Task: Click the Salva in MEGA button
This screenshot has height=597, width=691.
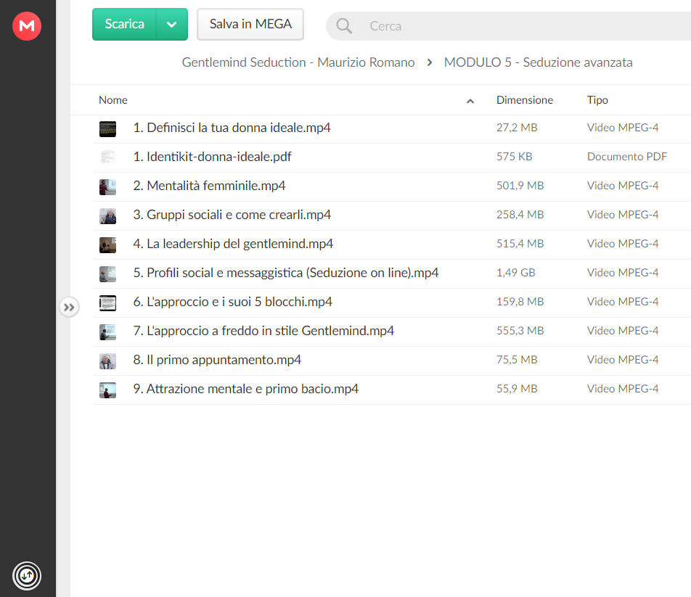Action: coord(250,24)
